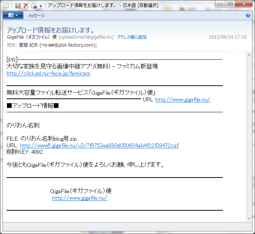Click the ■アップロード情報■ heading
The width and height of the screenshot is (255, 234).
[33, 106]
